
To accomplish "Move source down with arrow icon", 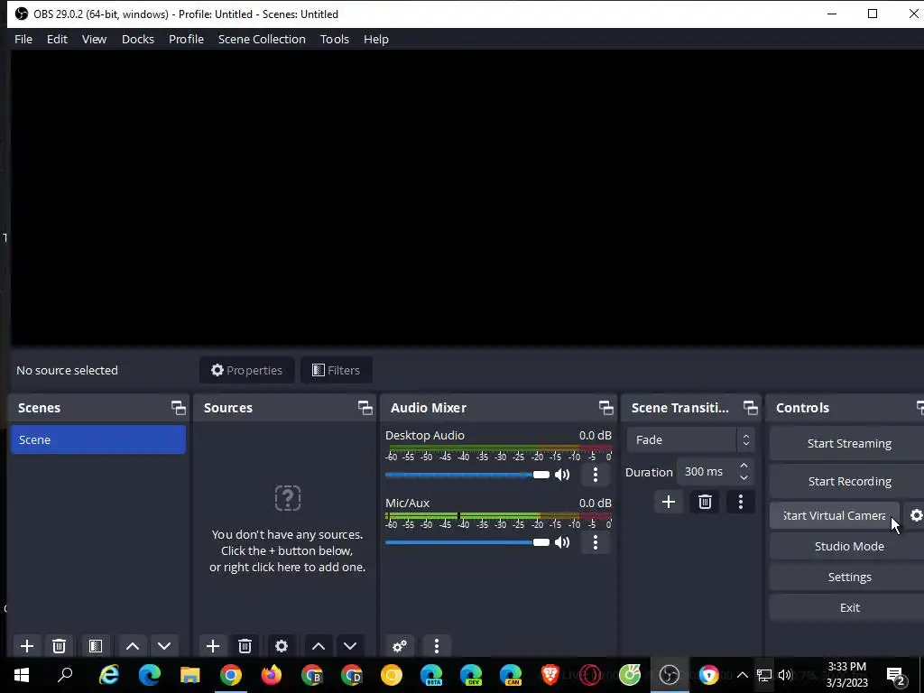I will 350,646.
